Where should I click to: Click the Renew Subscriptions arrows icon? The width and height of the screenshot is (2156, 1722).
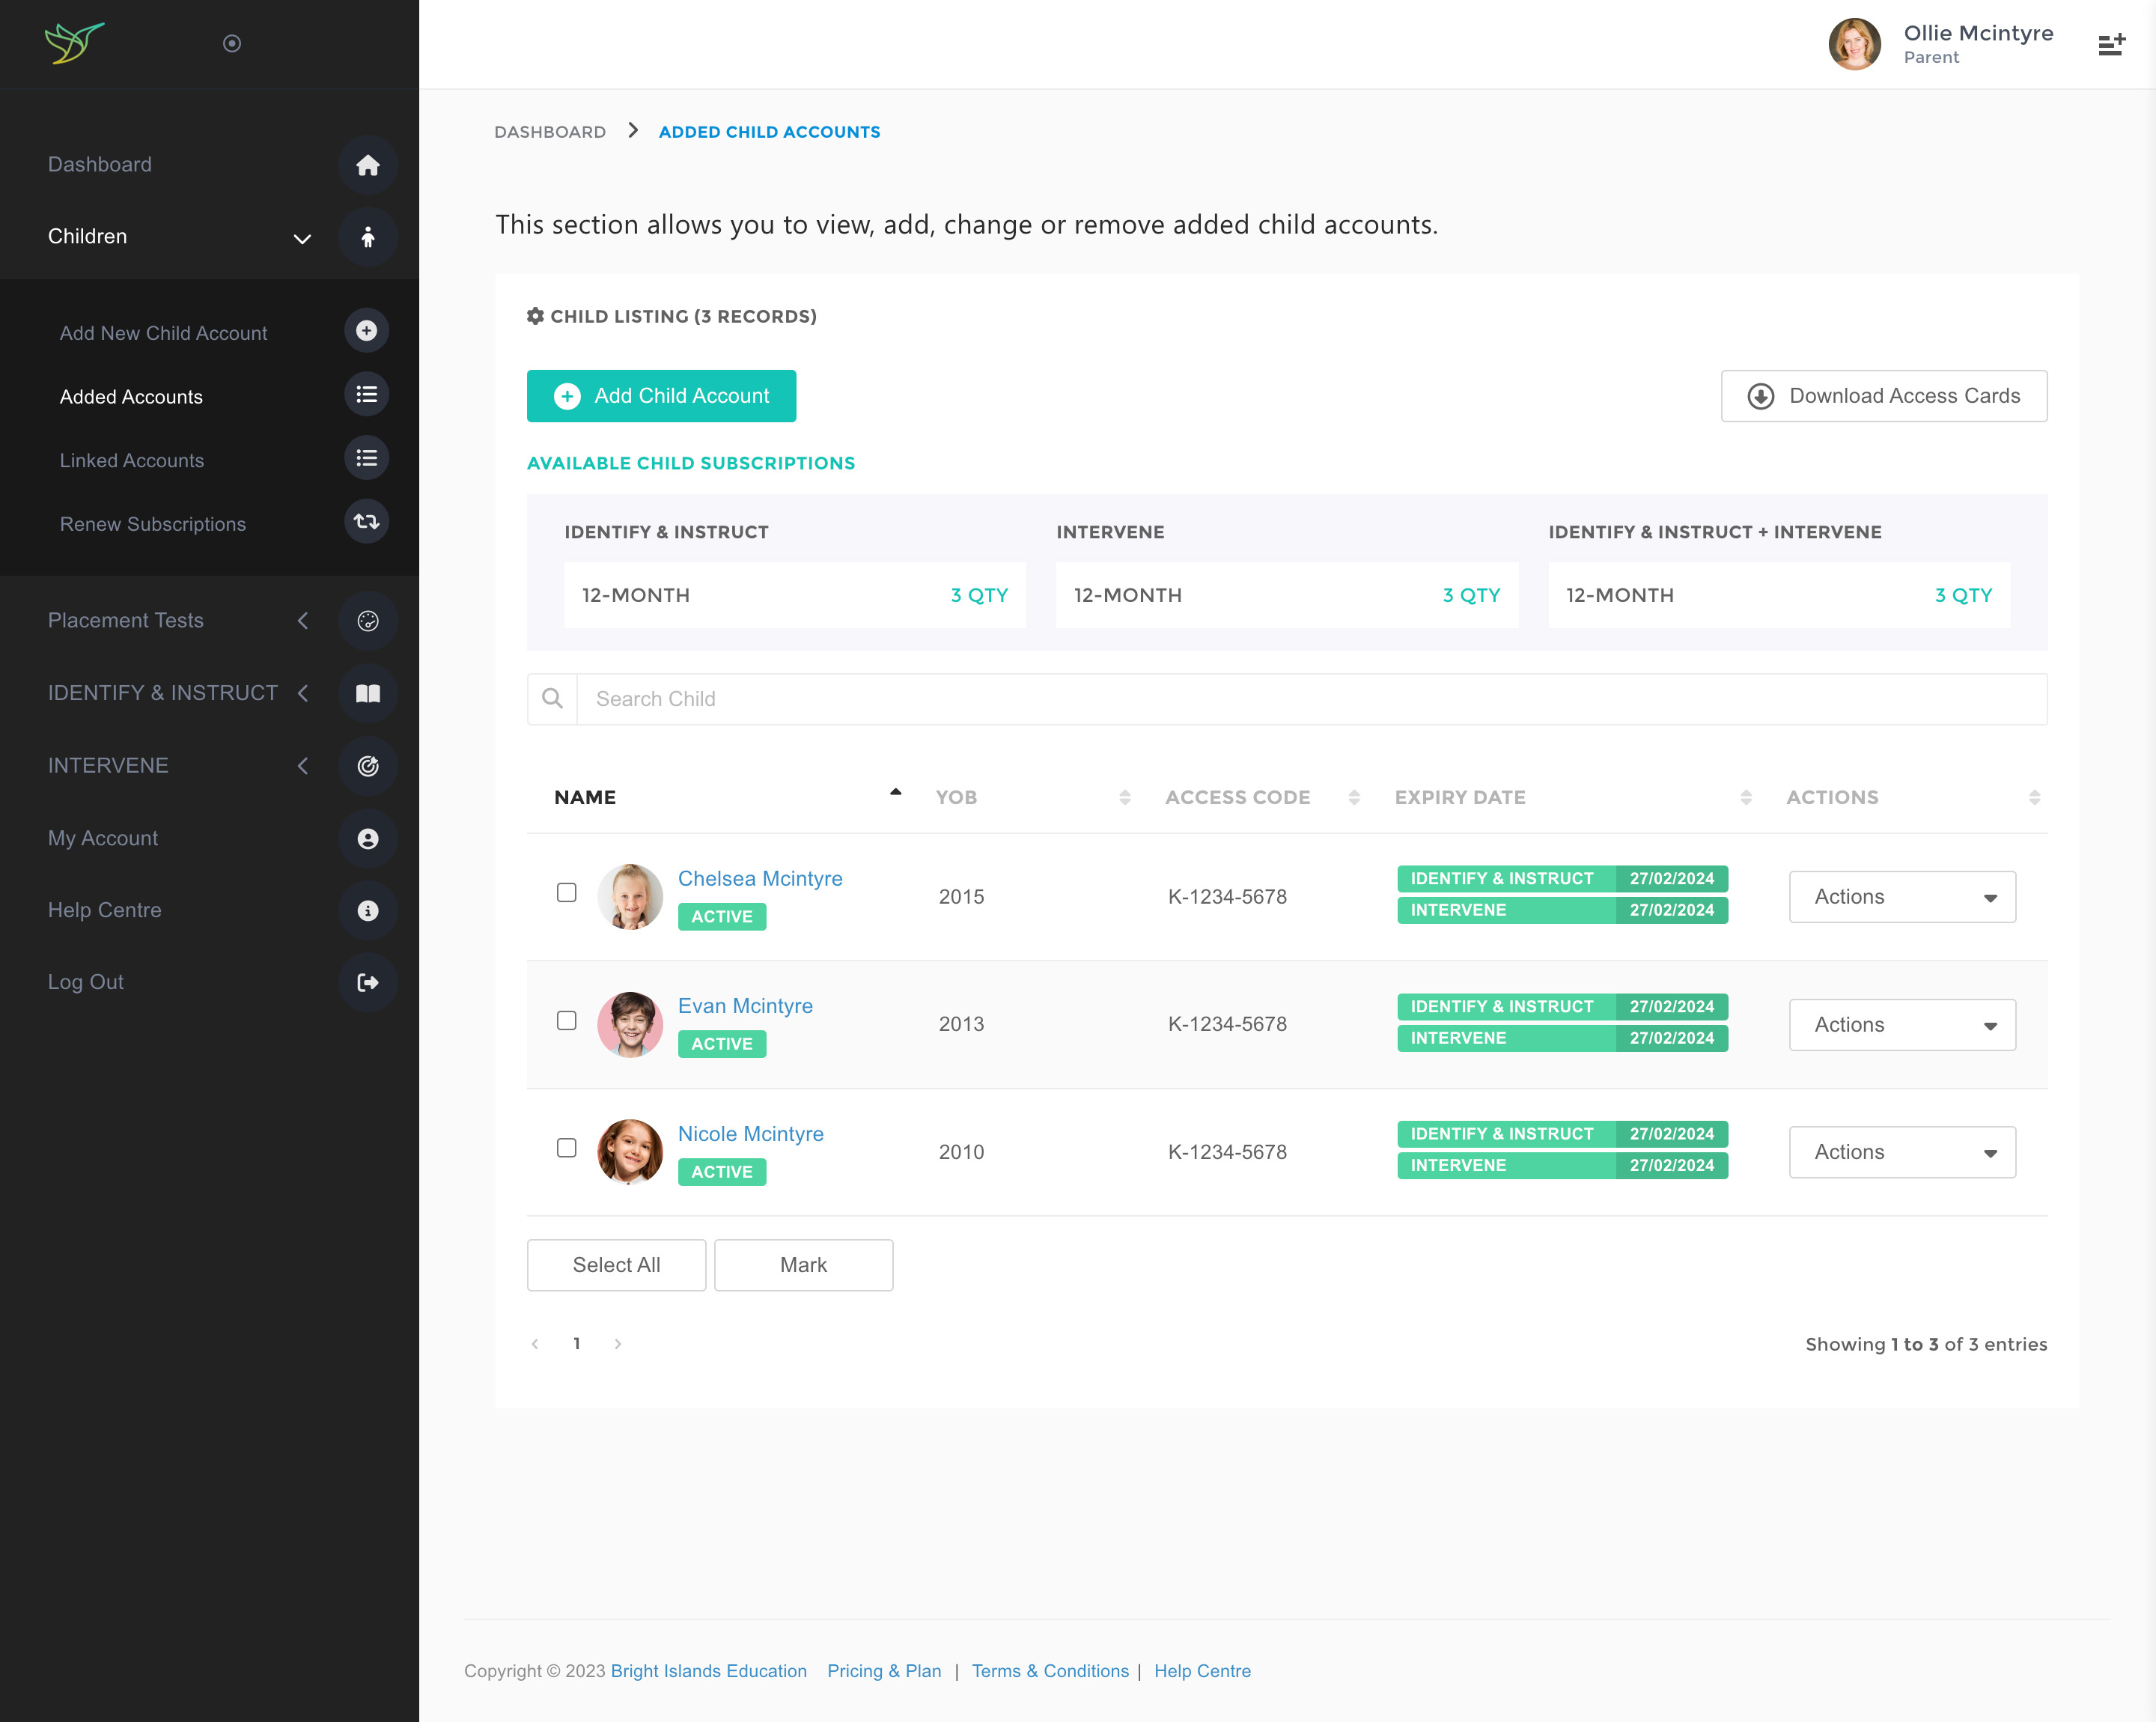point(366,522)
